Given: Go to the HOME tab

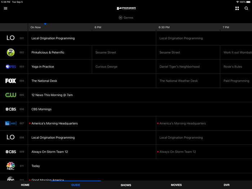Looking at the screenshot, I should click(25, 185).
